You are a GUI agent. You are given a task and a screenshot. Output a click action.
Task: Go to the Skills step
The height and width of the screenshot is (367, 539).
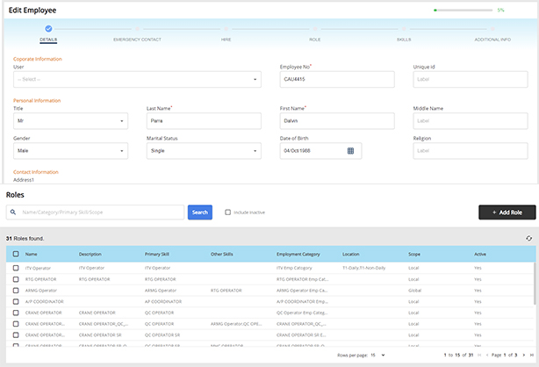pos(403,40)
